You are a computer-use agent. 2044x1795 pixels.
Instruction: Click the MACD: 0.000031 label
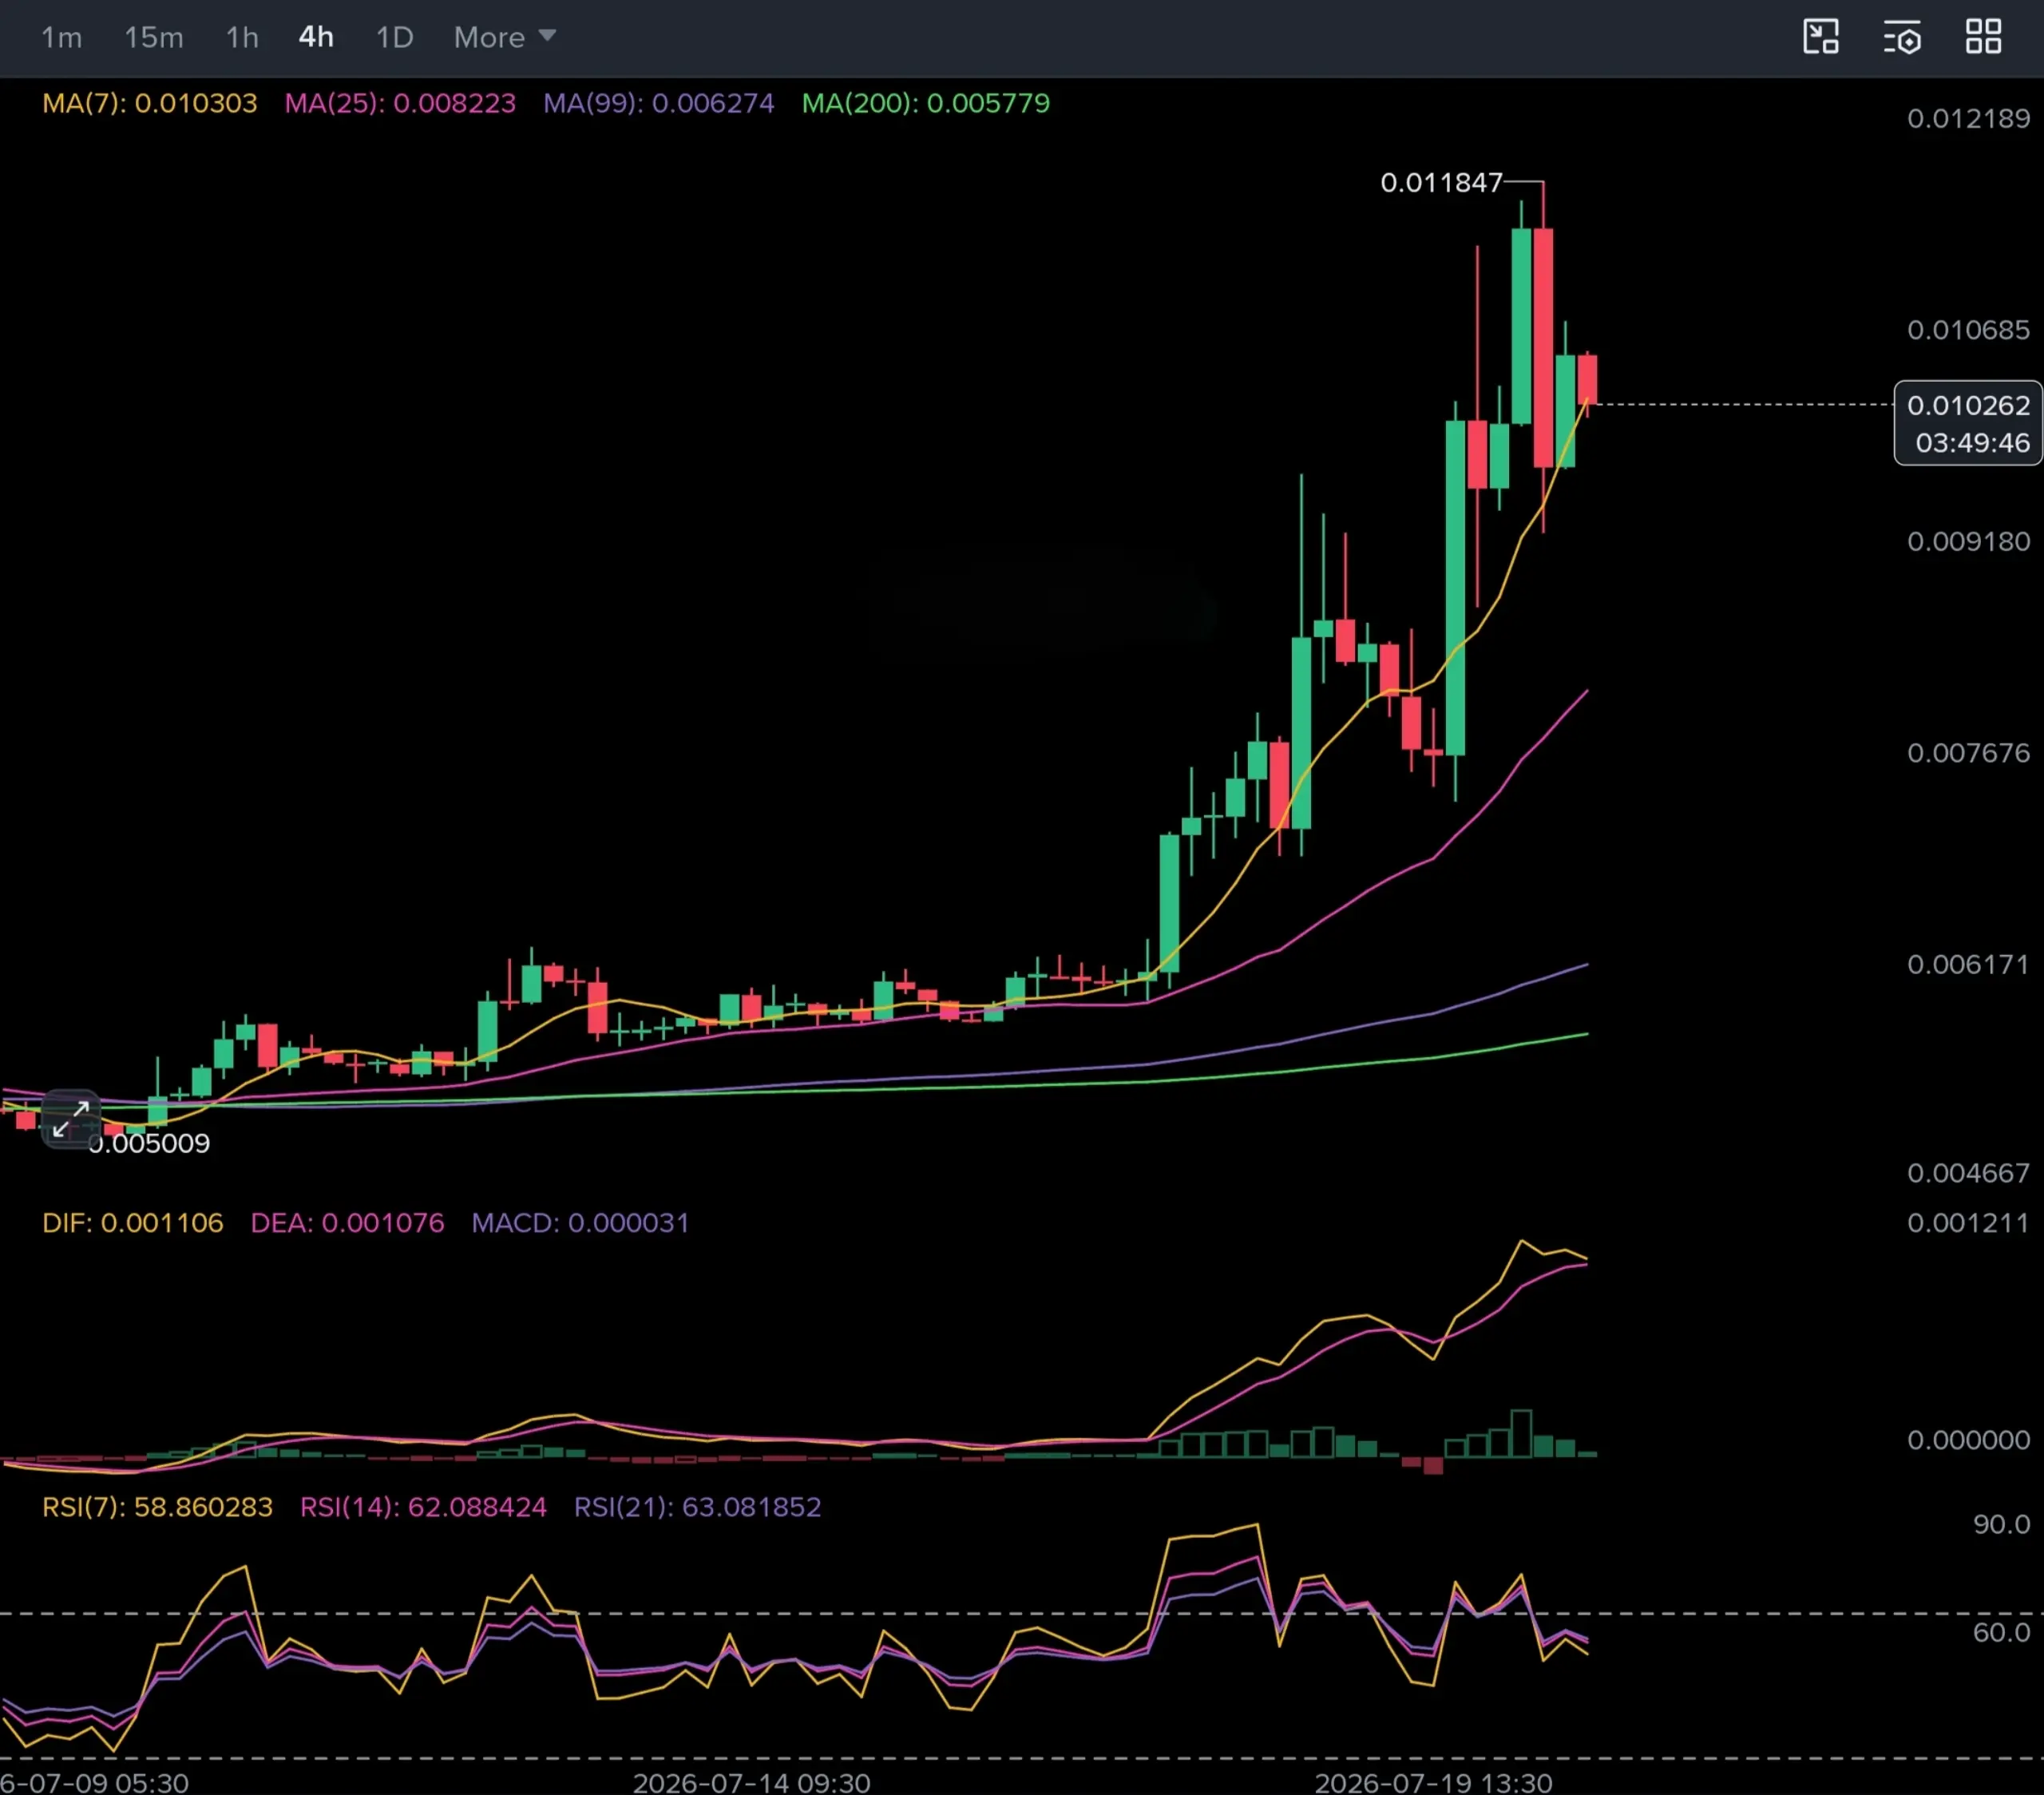click(x=581, y=1223)
